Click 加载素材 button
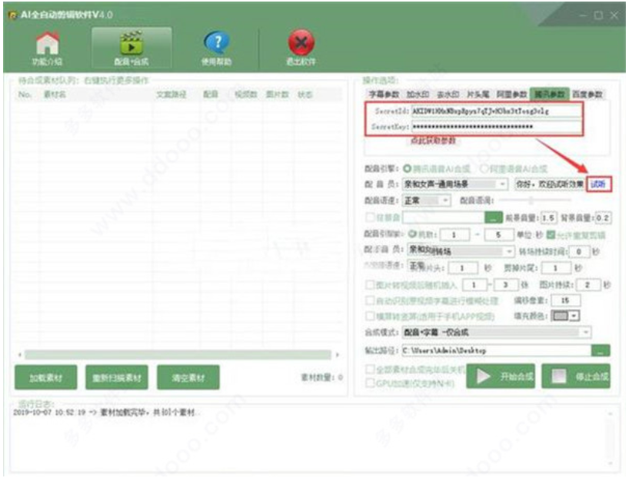The width and height of the screenshot is (629, 478). tap(45, 377)
